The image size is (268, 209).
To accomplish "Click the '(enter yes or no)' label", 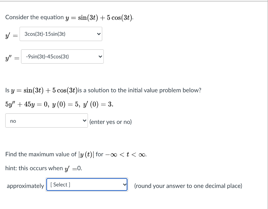I will coord(110,122).
